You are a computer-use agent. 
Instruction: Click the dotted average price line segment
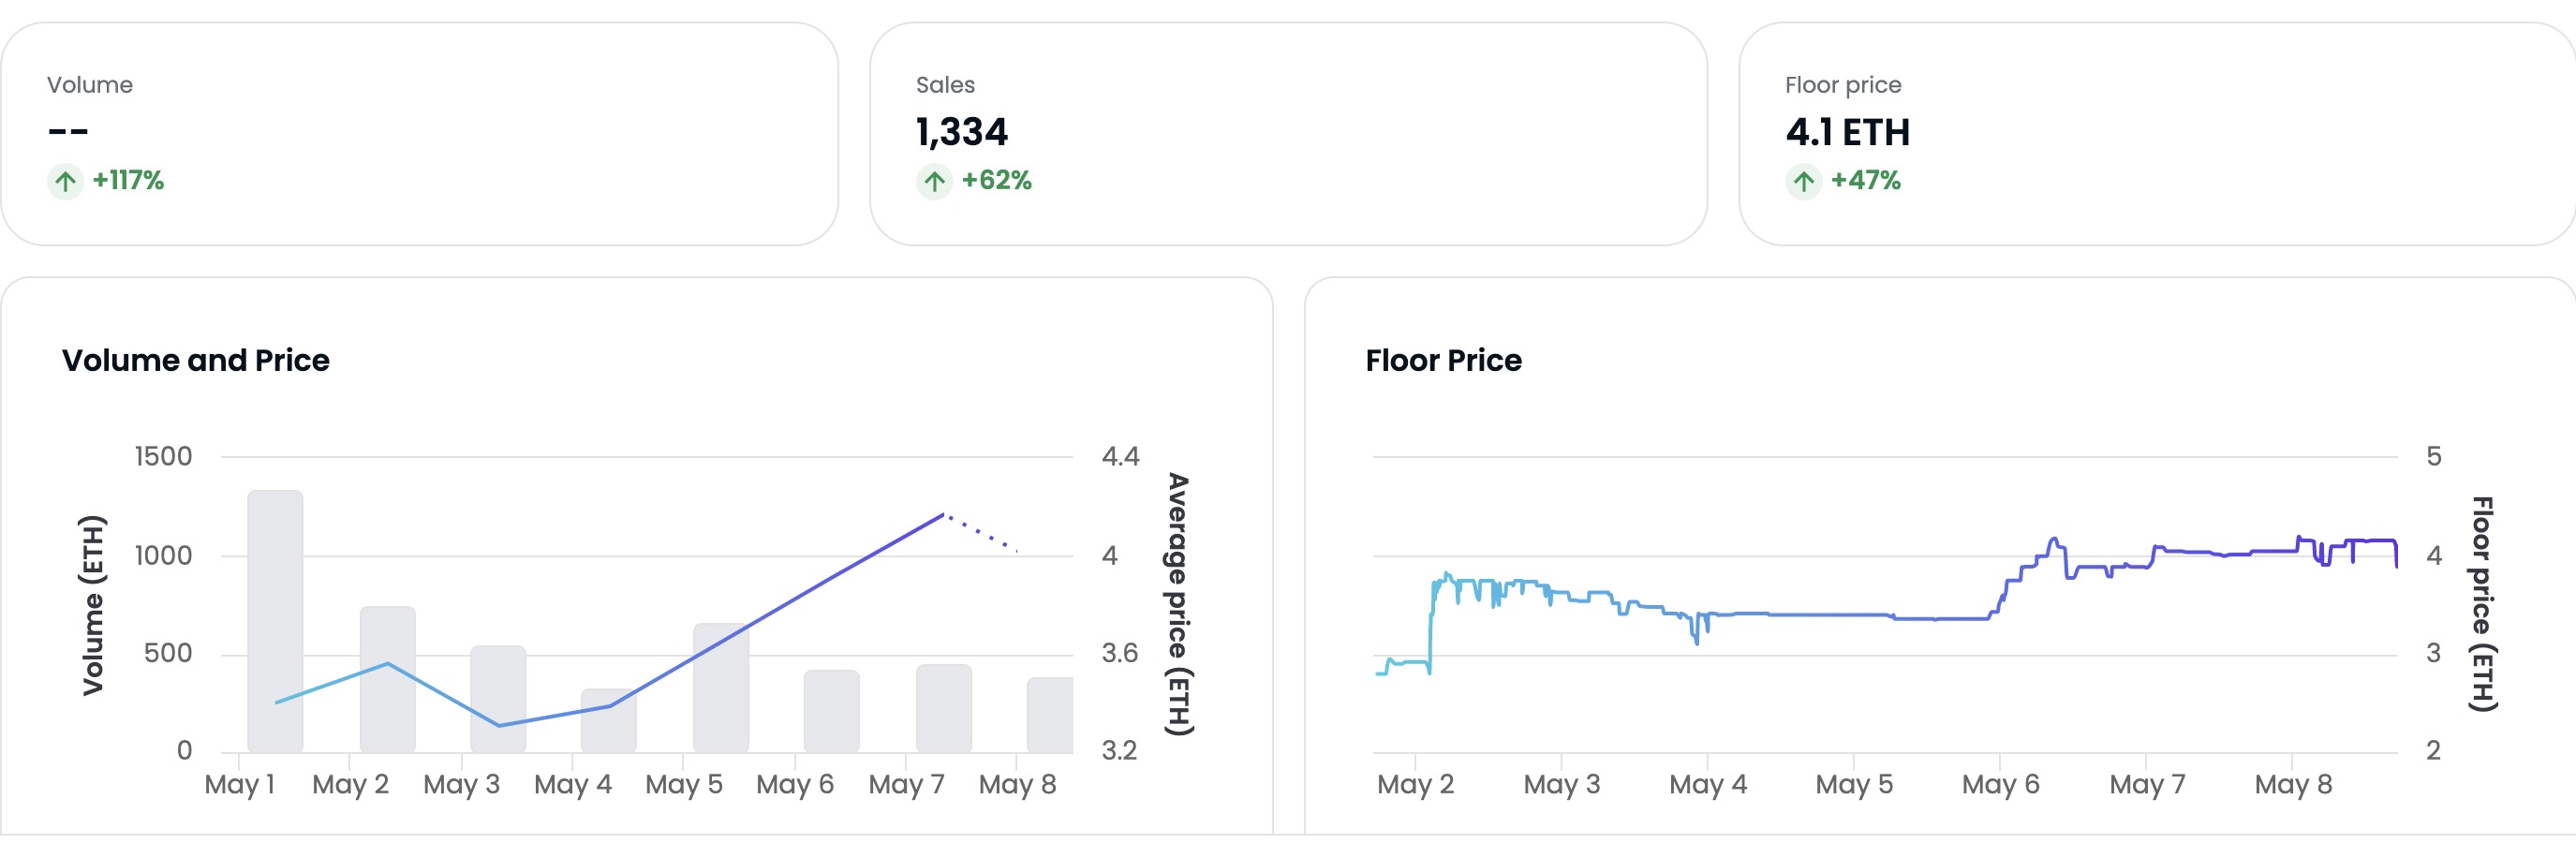click(981, 533)
